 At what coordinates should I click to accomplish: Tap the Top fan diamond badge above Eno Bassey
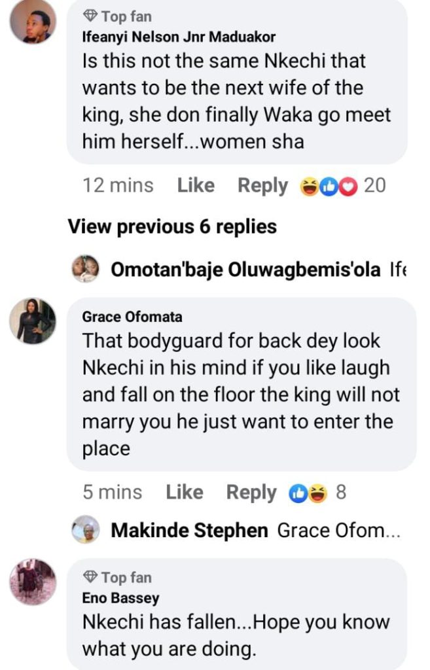tap(91, 577)
